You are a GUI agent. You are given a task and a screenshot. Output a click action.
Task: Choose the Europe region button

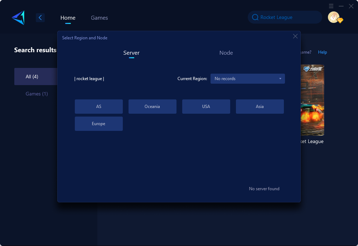99,124
